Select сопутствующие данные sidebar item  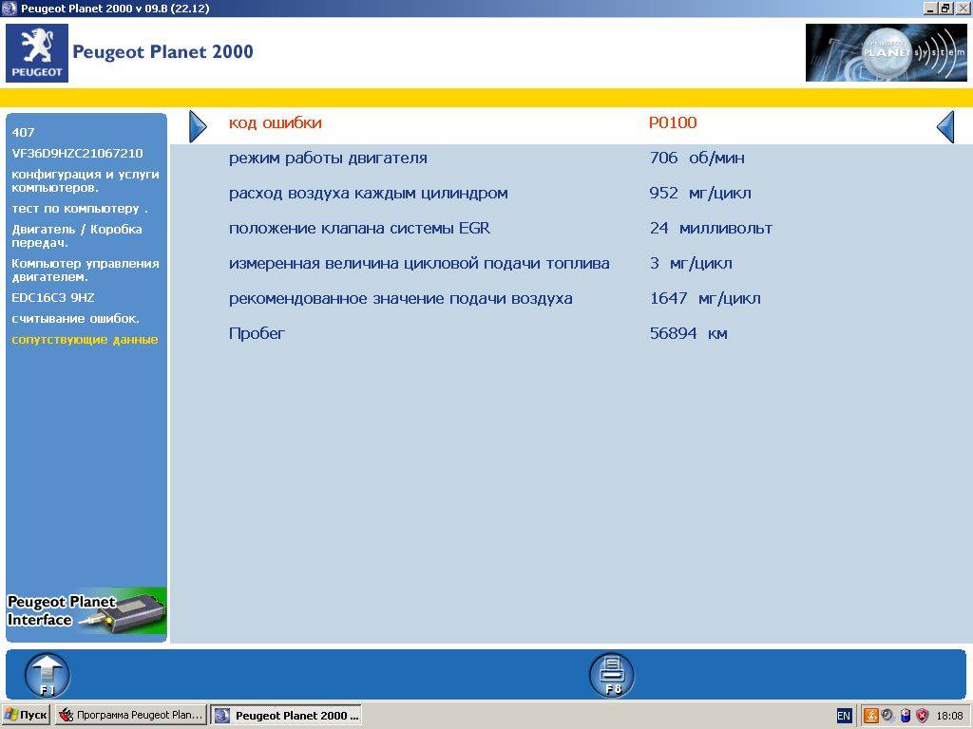[x=85, y=339]
